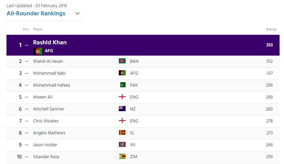Screen dimensions: 284x164
Task: Click England flag in Moeen Ali row
Action: (x=122, y=97)
